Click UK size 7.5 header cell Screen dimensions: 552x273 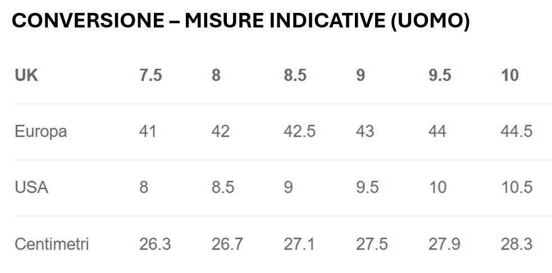[150, 75]
